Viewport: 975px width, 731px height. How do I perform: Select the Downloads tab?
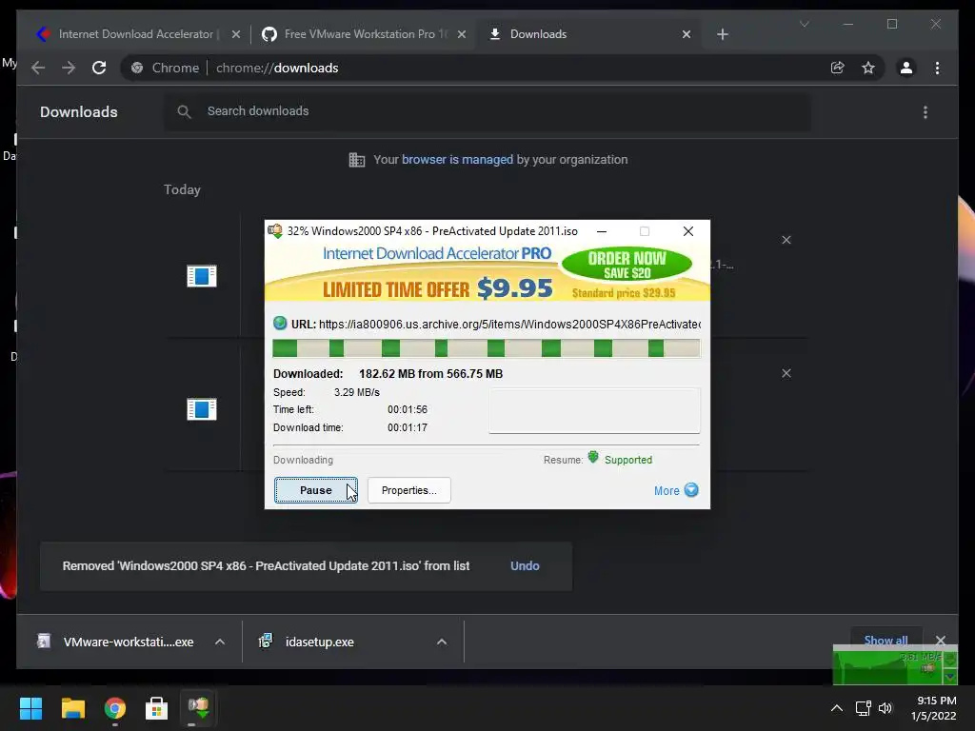588,34
